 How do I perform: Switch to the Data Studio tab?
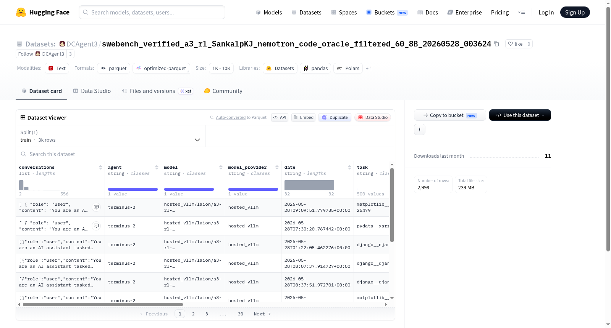[92, 91]
